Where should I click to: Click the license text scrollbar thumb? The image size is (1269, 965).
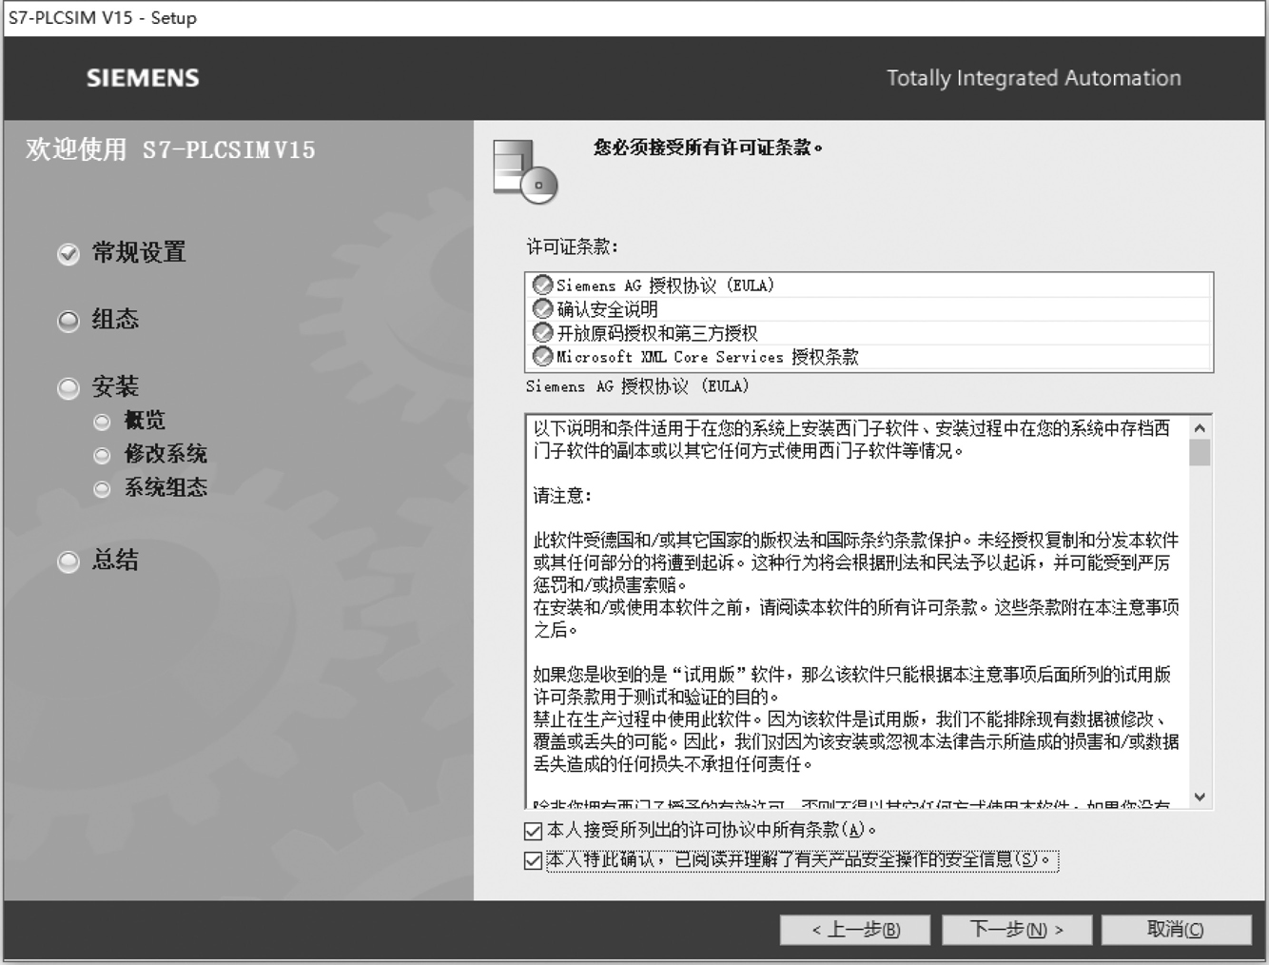coord(1200,452)
